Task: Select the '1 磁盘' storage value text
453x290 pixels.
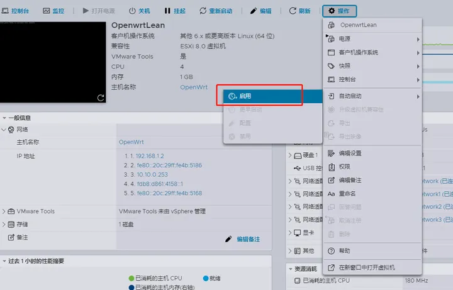Action: coord(126,225)
